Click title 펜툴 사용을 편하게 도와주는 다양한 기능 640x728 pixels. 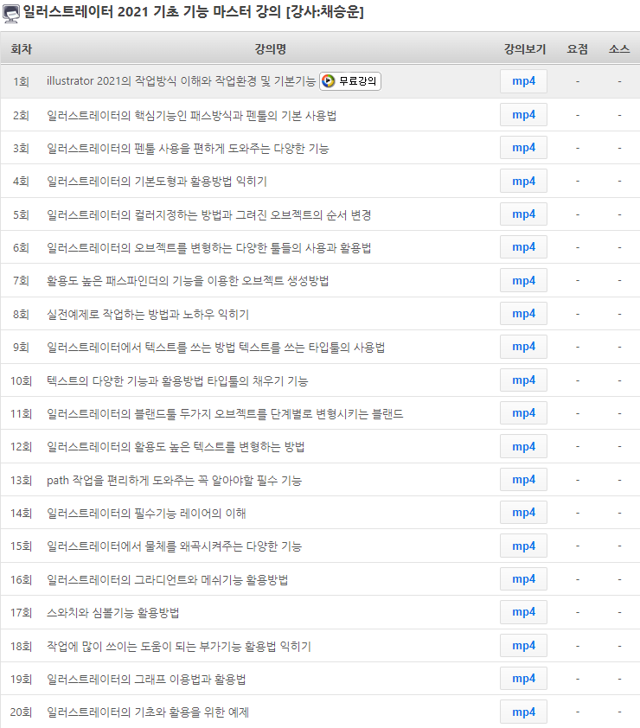[188, 149]
